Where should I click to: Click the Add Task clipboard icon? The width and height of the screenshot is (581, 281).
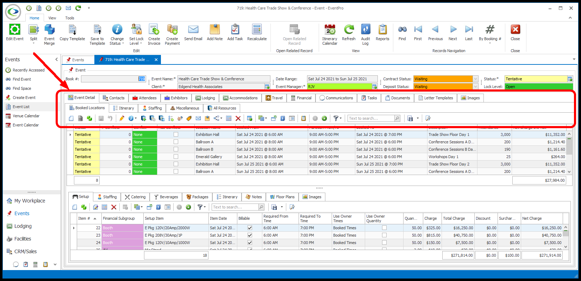point(235,30)
